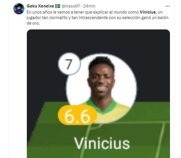Viewport: 181px width, 158px height.
Task: Click the words 'balón' in the tweet
Action: [163, 18]
